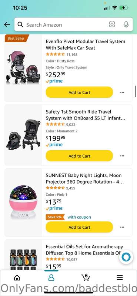The image size is (137, 296).
Task: Open camera lens search icon
Action: click(112, 24)
